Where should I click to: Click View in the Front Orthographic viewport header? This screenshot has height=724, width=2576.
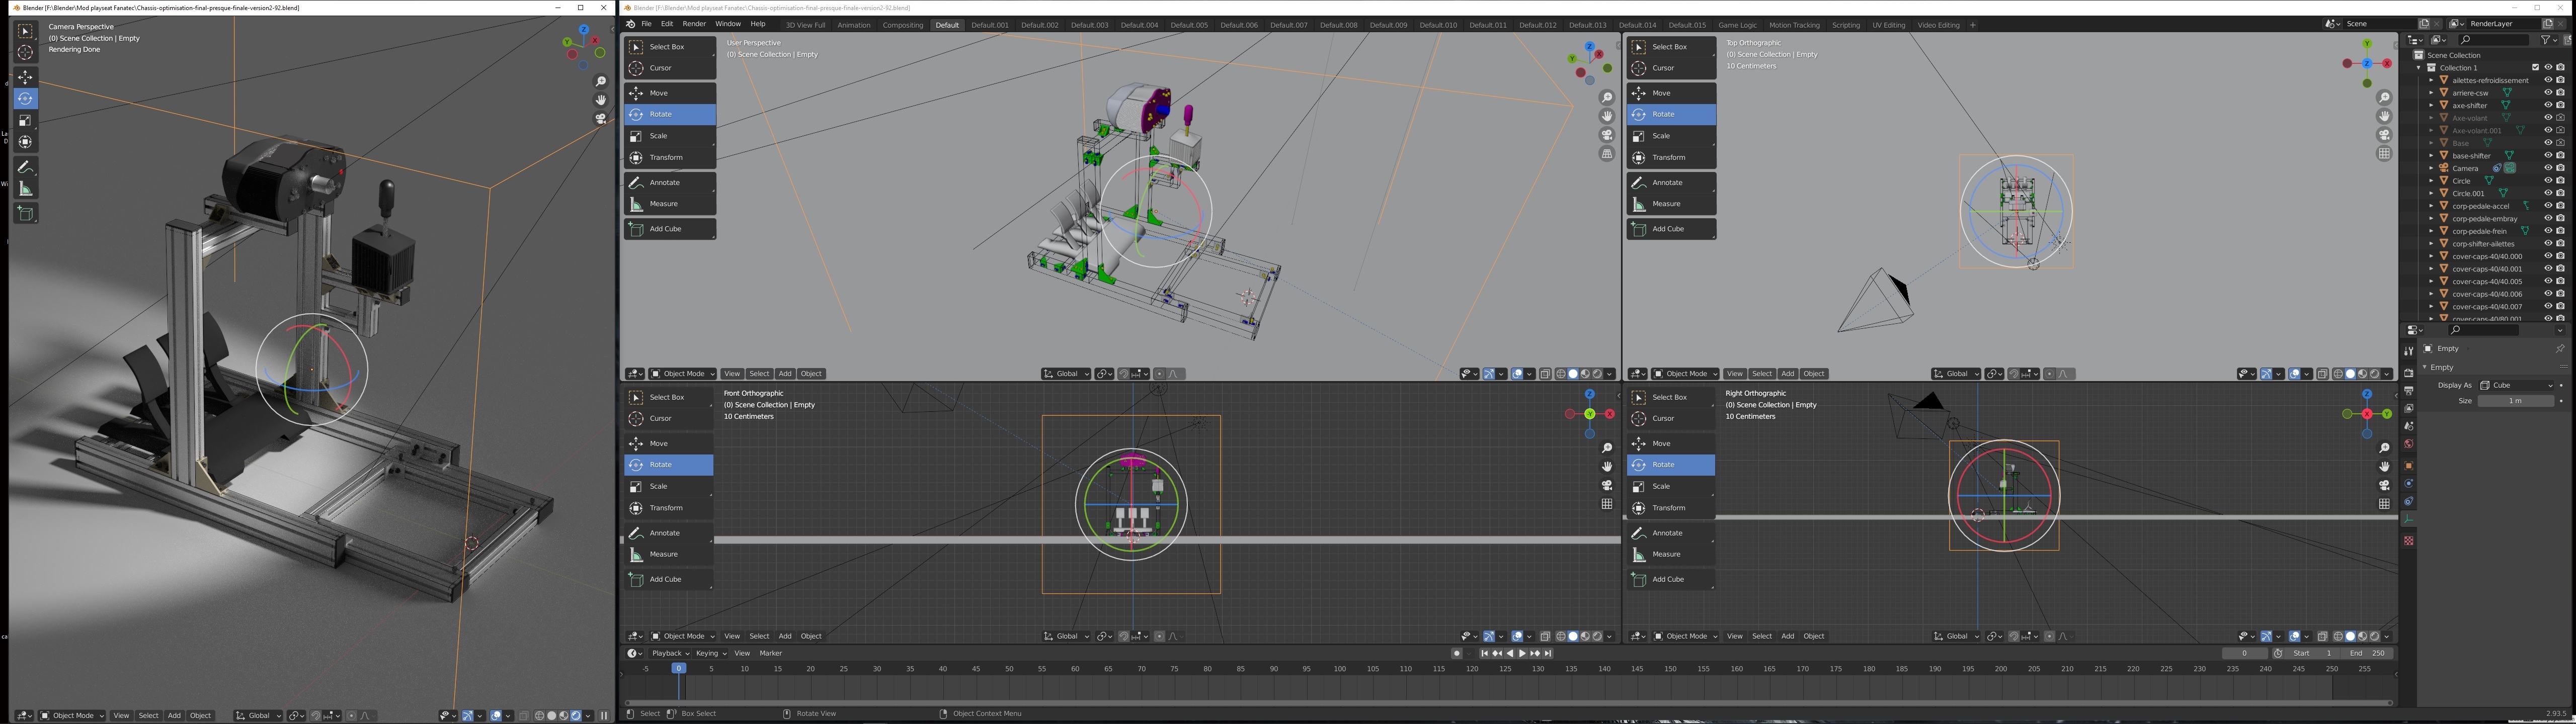pos(732,636)
